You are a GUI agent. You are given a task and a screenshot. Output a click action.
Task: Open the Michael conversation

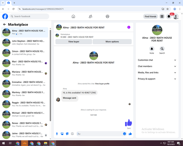(25, 114)
